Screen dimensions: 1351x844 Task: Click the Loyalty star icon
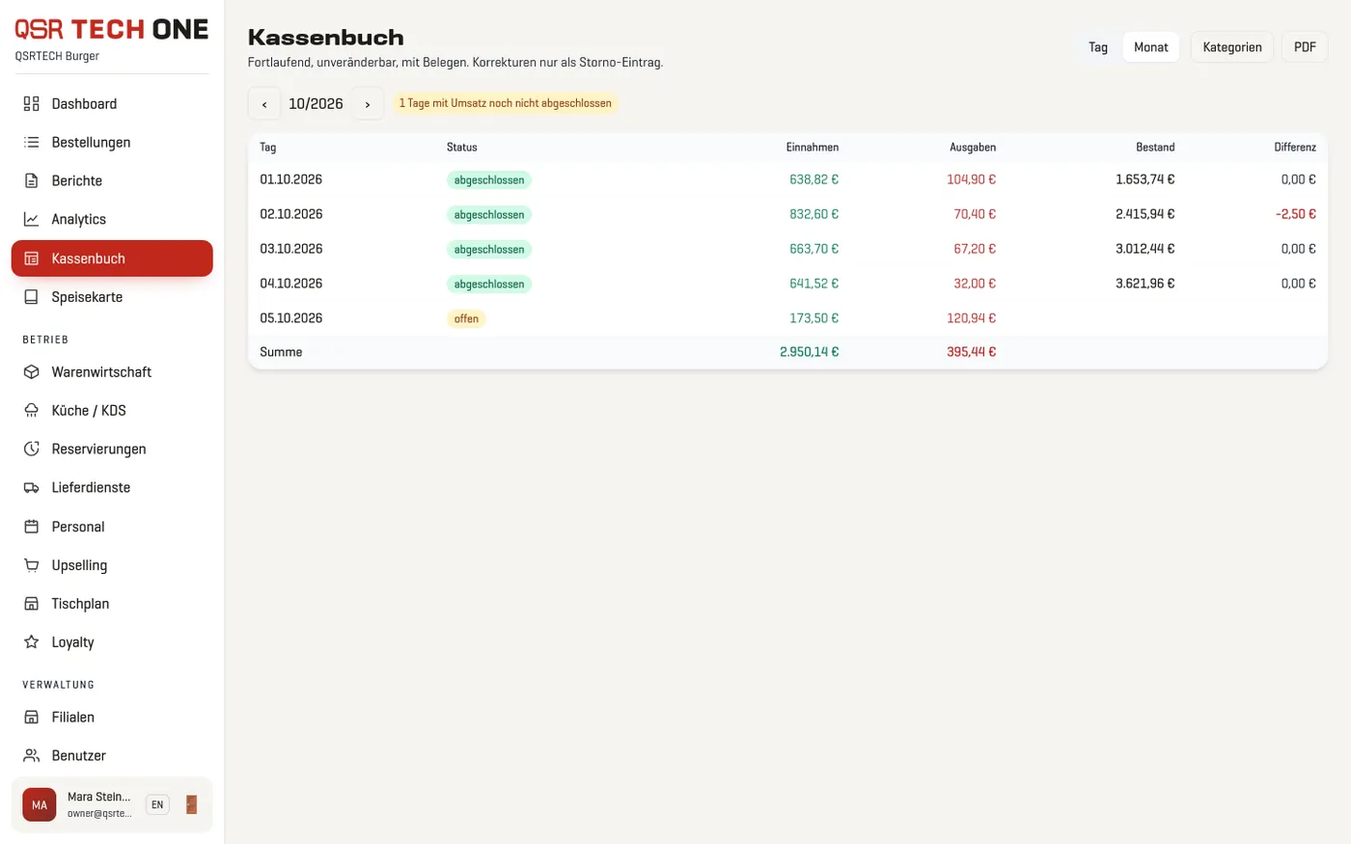pyautogui.click(x=32, y=642)
